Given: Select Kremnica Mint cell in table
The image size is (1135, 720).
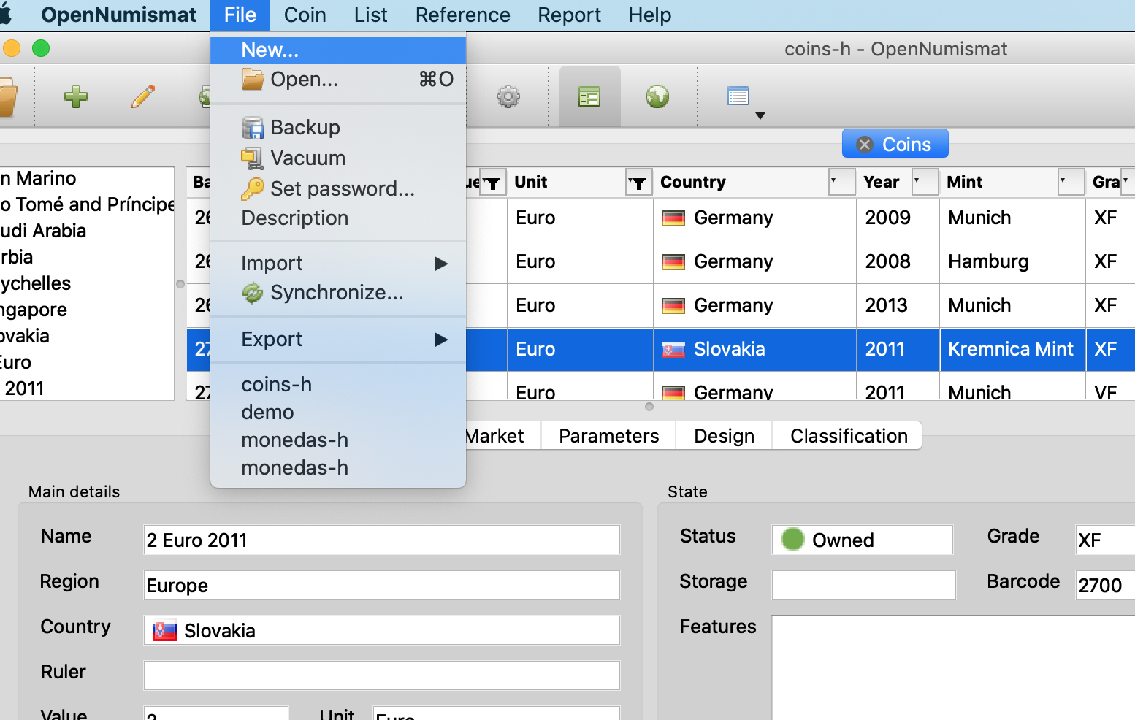Looking at the screenshot, I should pos(1012,350).
